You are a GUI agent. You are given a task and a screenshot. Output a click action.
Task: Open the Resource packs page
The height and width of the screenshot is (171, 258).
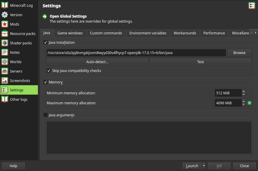(19, 33)
